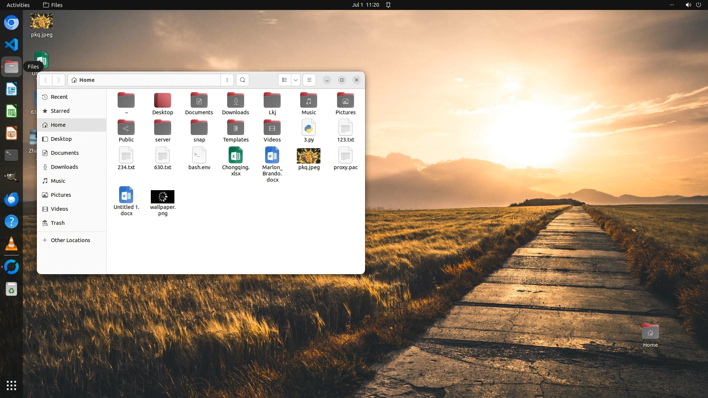Open VLC media player from dock
The width and height of the screenshot is (708, 398).
tap(11, 244)
